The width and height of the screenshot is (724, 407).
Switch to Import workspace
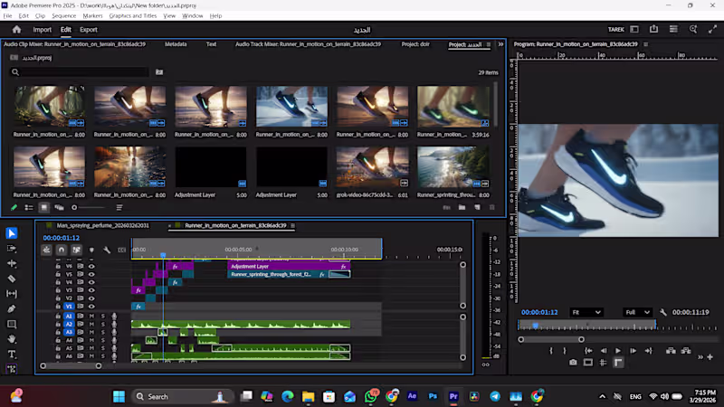pyautogui.click(x=42, y=30)
